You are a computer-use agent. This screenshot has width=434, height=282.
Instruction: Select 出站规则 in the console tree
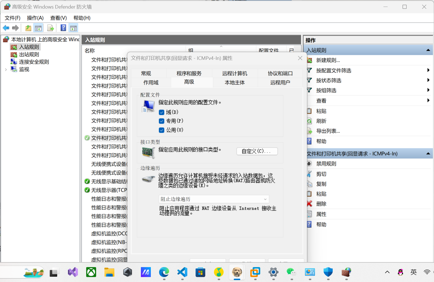[x=29, y=54]
